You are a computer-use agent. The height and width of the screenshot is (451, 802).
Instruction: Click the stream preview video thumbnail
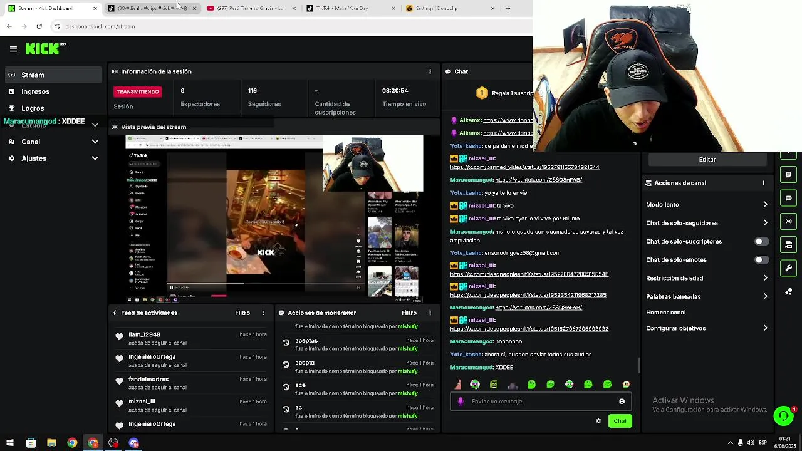coord(274,220)
